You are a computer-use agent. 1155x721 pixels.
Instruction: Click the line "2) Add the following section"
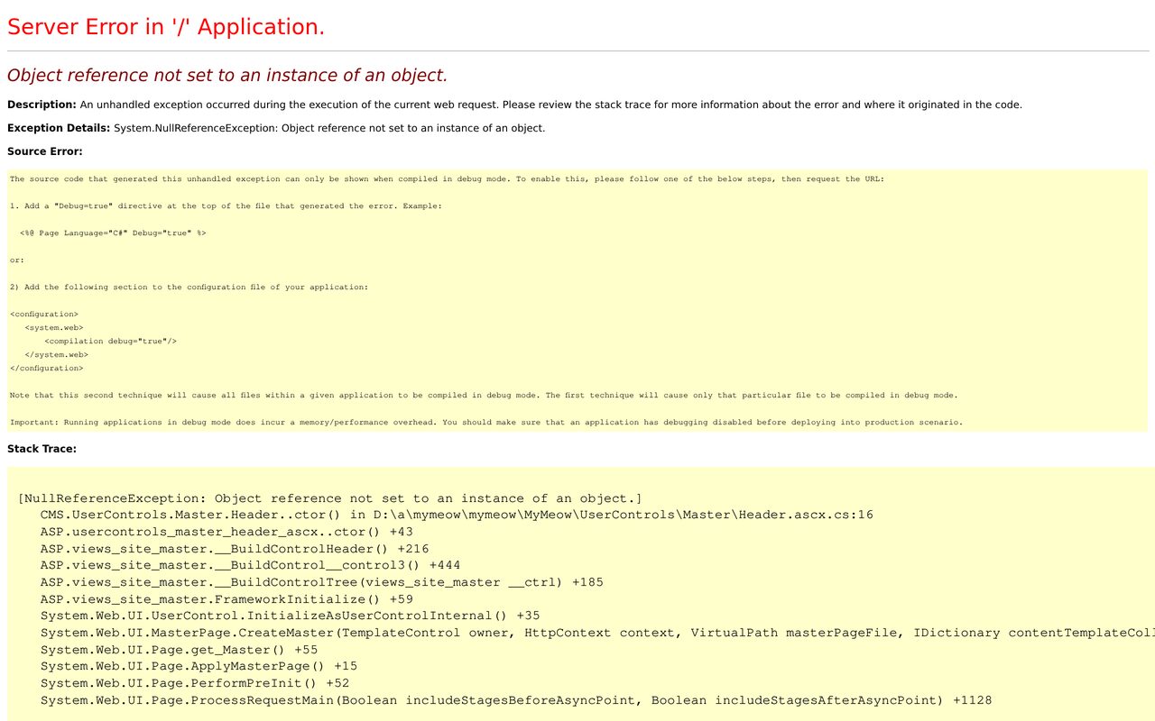coord(189,287)
